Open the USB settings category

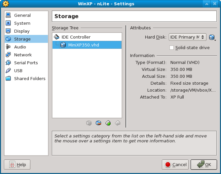(26, 71)
